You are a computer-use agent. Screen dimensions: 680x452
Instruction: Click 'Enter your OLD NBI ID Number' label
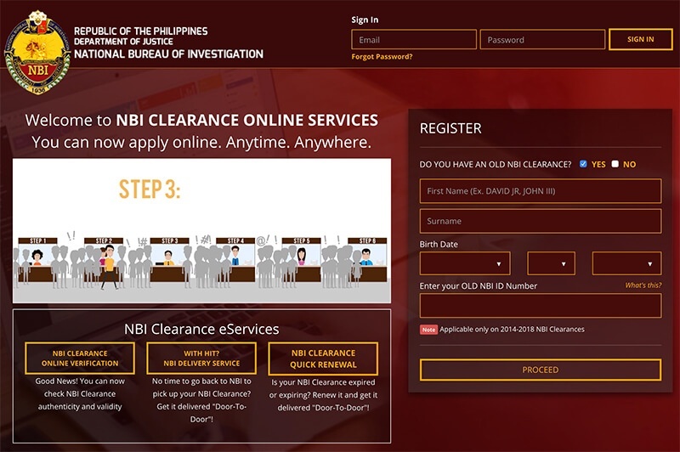(478, 285)
